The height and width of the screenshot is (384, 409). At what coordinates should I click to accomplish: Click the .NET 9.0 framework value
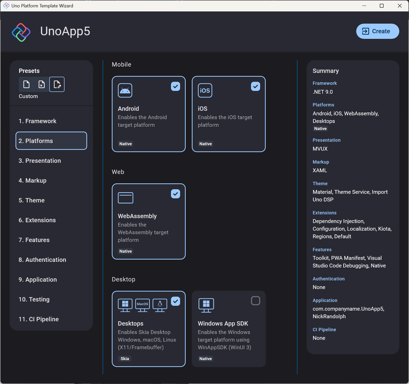point(323,92)
